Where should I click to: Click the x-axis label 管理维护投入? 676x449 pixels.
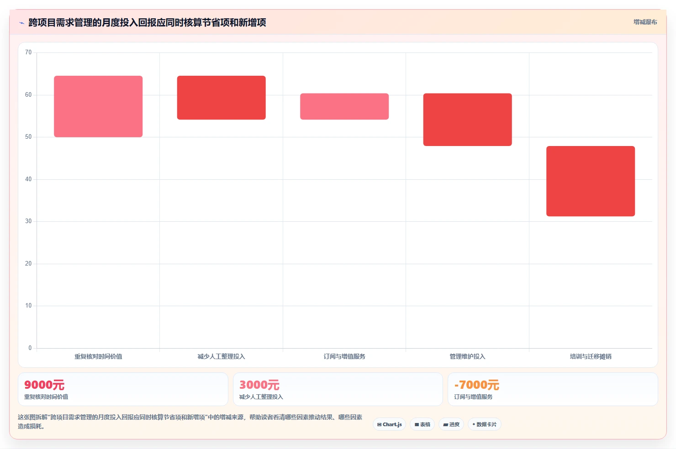coord(468,356)
